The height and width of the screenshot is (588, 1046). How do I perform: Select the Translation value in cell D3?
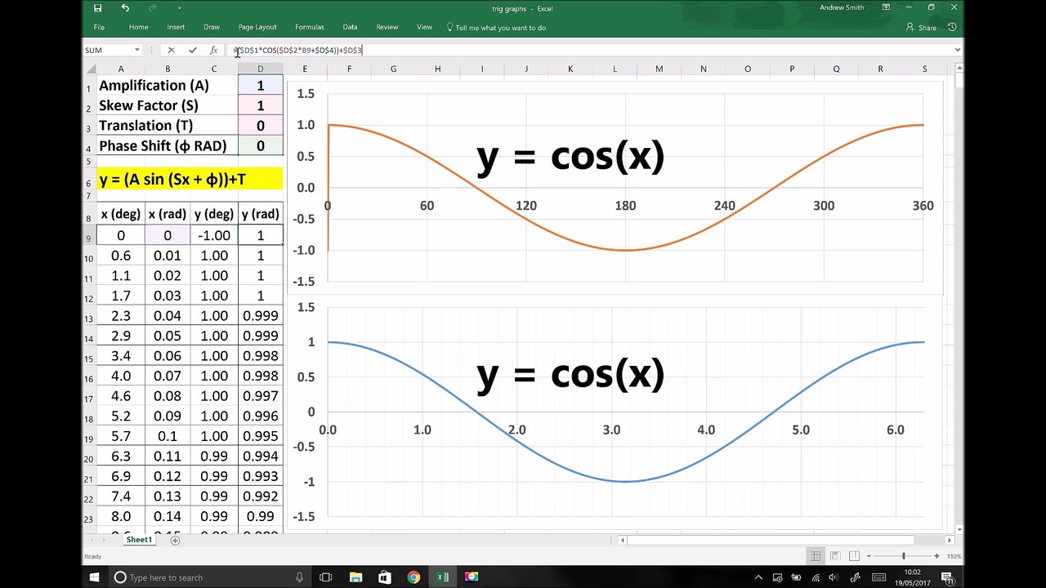[x=261, y=125]
